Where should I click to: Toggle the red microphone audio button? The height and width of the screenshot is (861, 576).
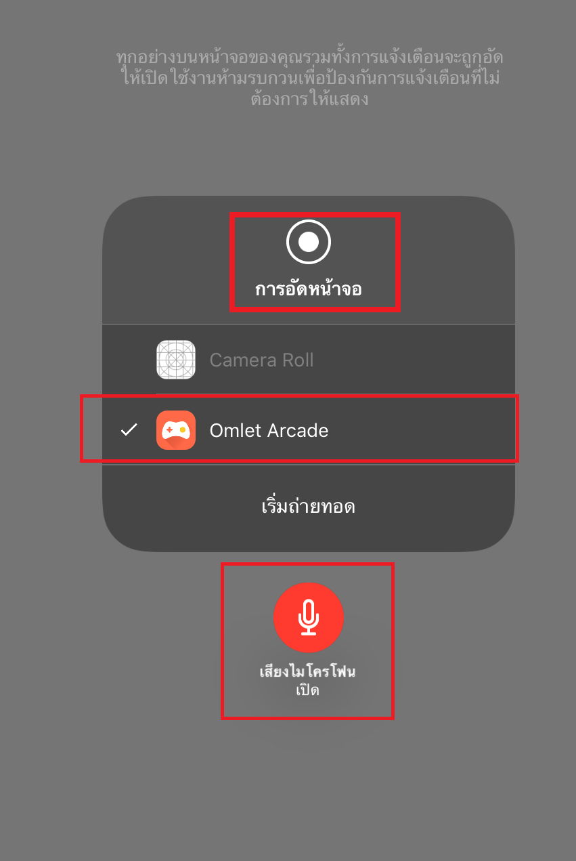tap(309, 617)
